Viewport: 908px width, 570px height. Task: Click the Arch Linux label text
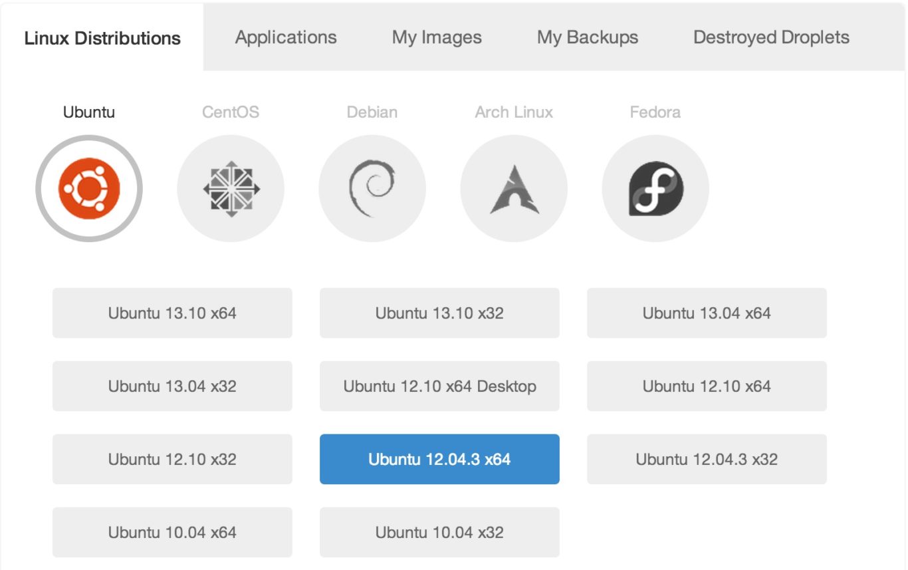point(514,112)
